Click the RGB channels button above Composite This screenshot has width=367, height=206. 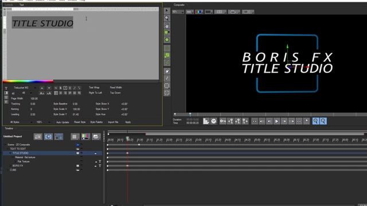tap(199, 11)
